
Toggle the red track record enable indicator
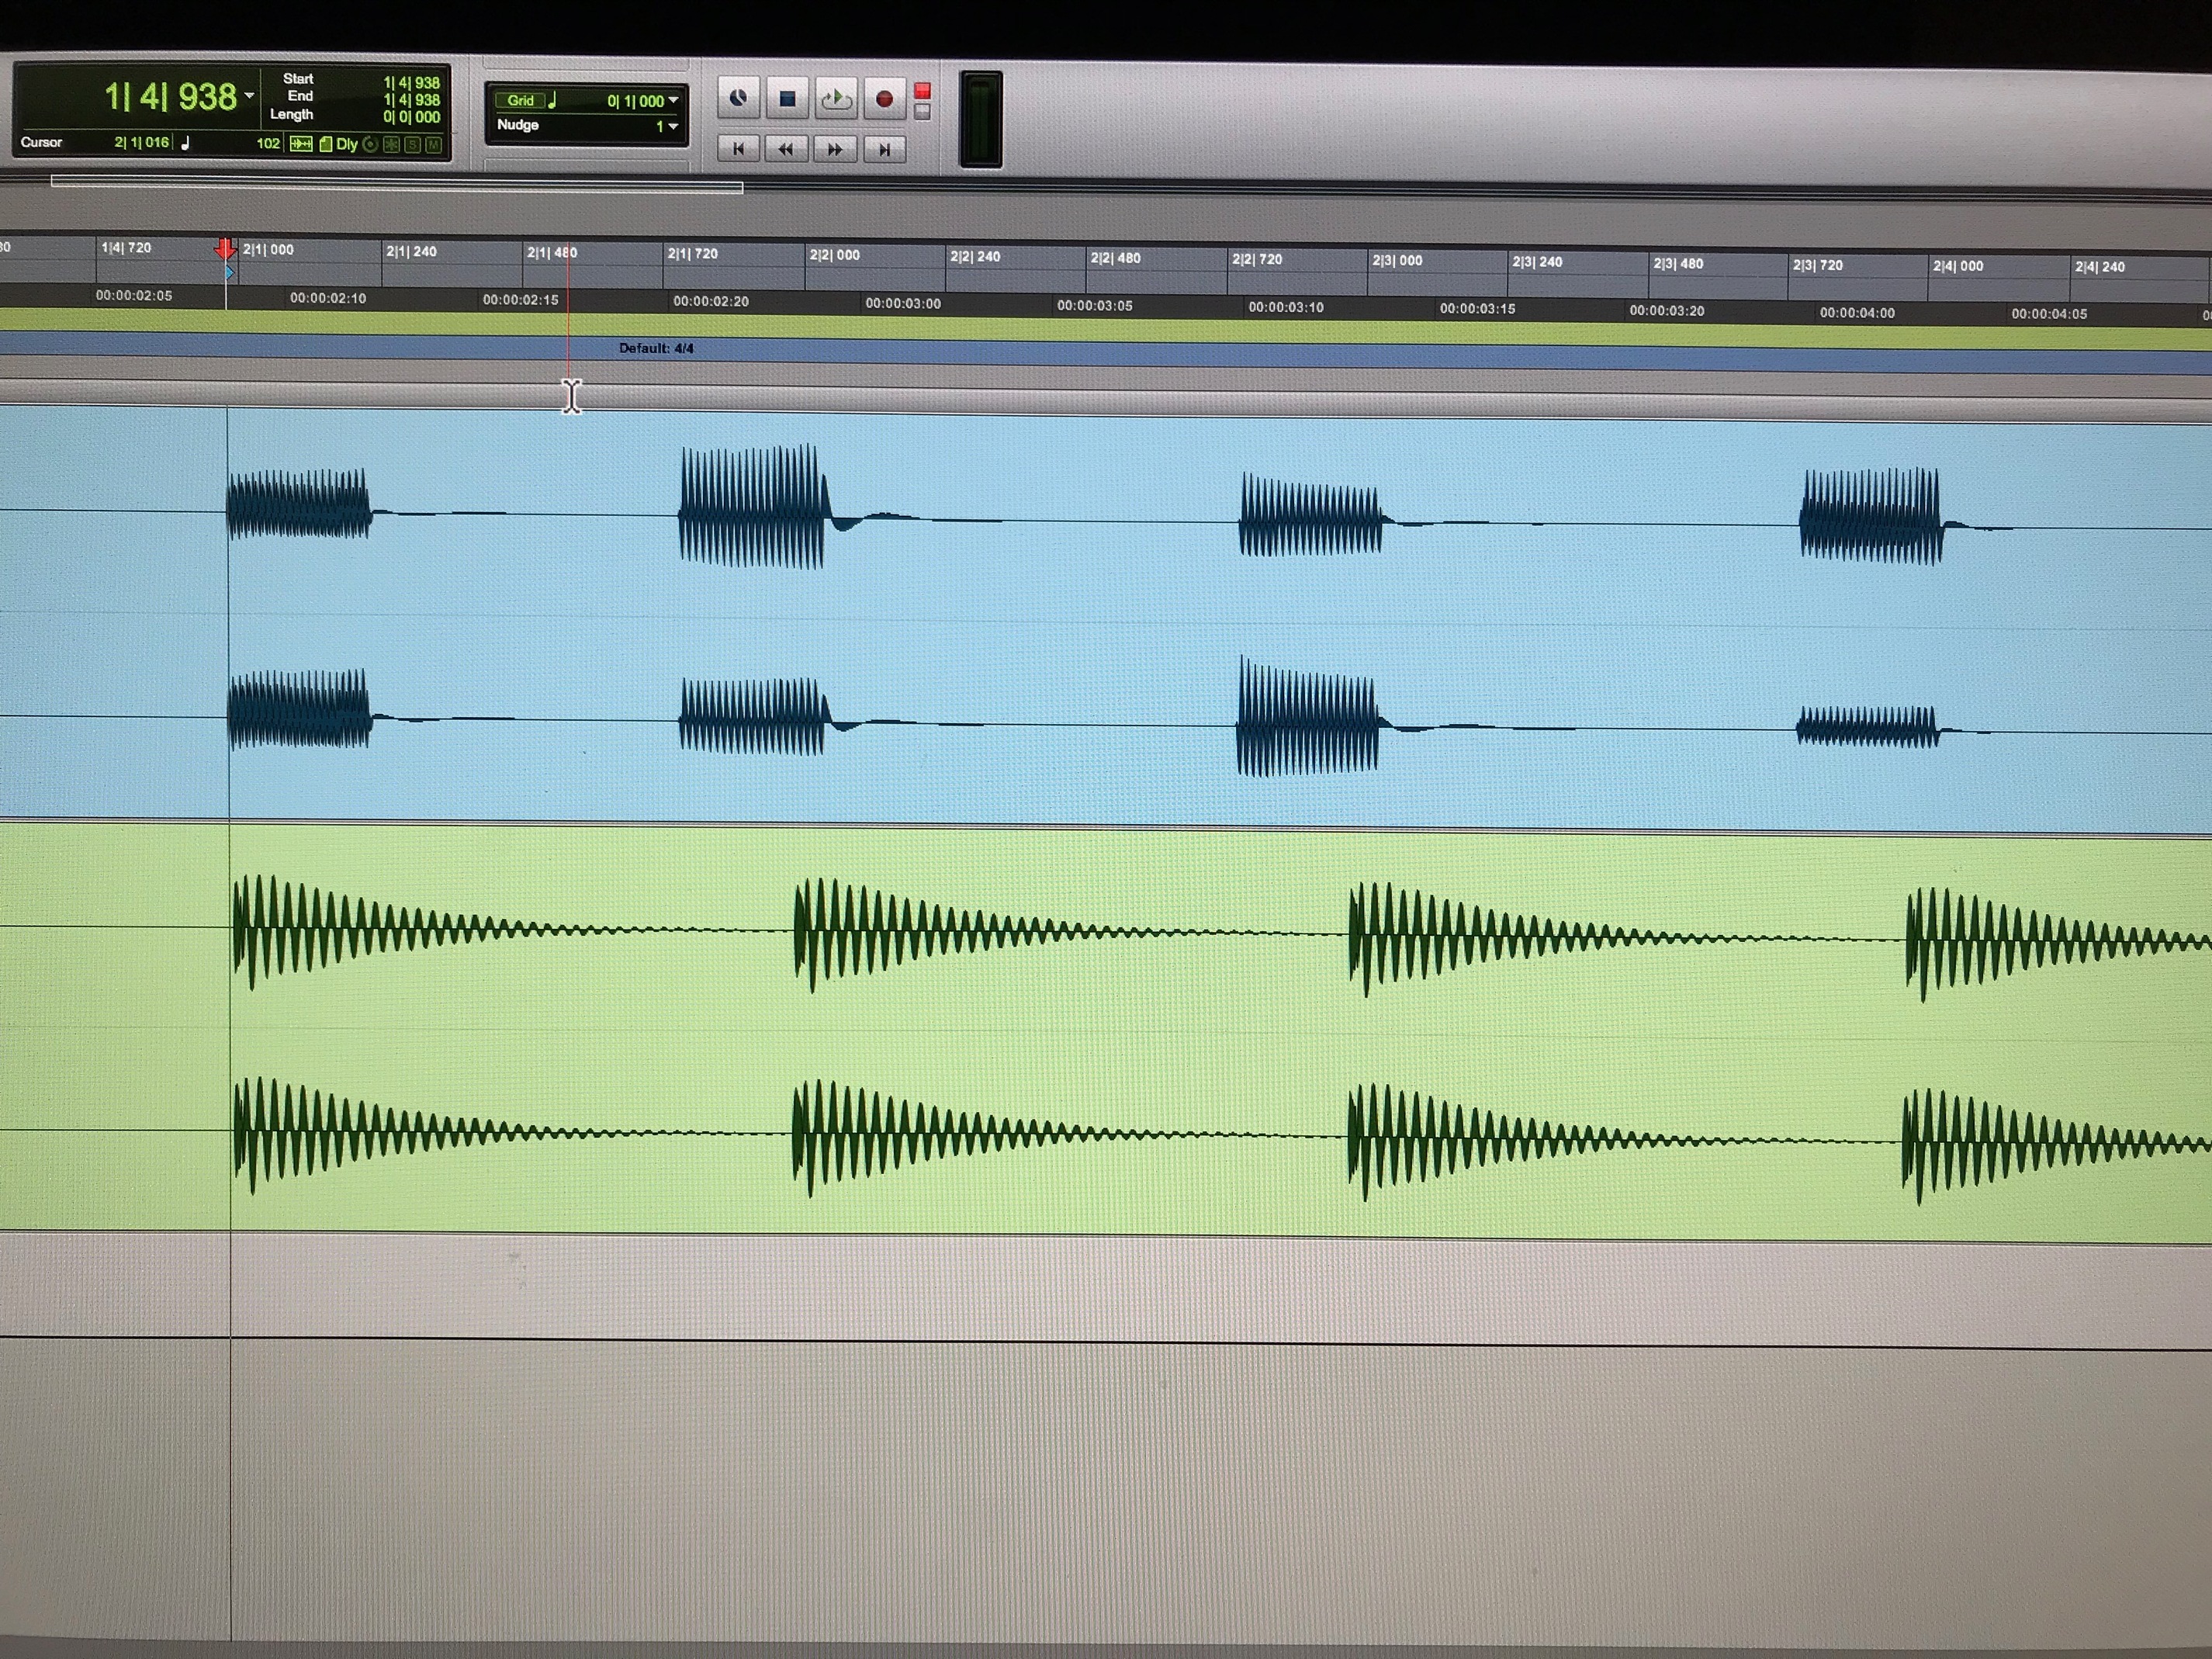pos(922,91)
